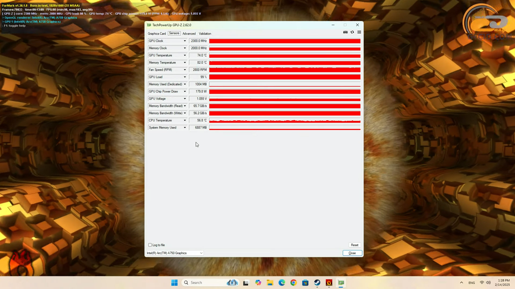Click the 2300.0 MHz GPU clock value
Viewport: 515px width, 289px height.
pos(198,41)
